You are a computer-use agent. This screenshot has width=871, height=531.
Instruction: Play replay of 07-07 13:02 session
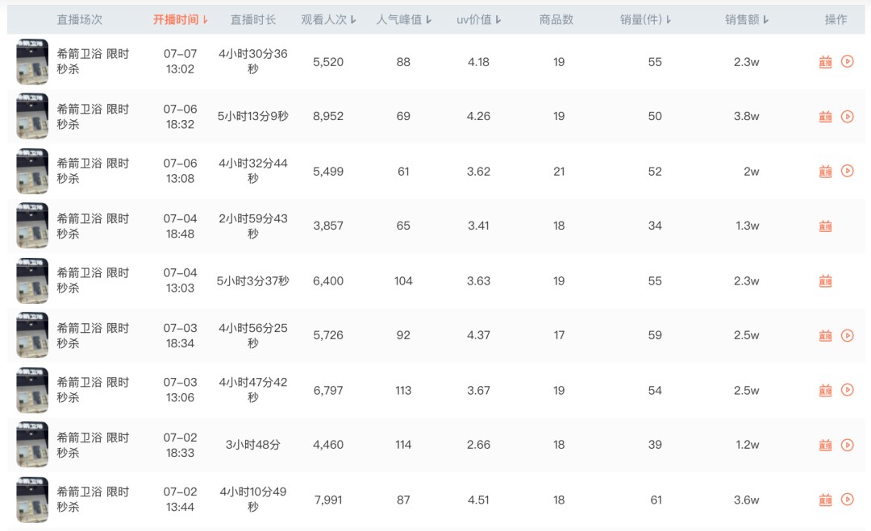pyautogui.click(x=847, y=61)
